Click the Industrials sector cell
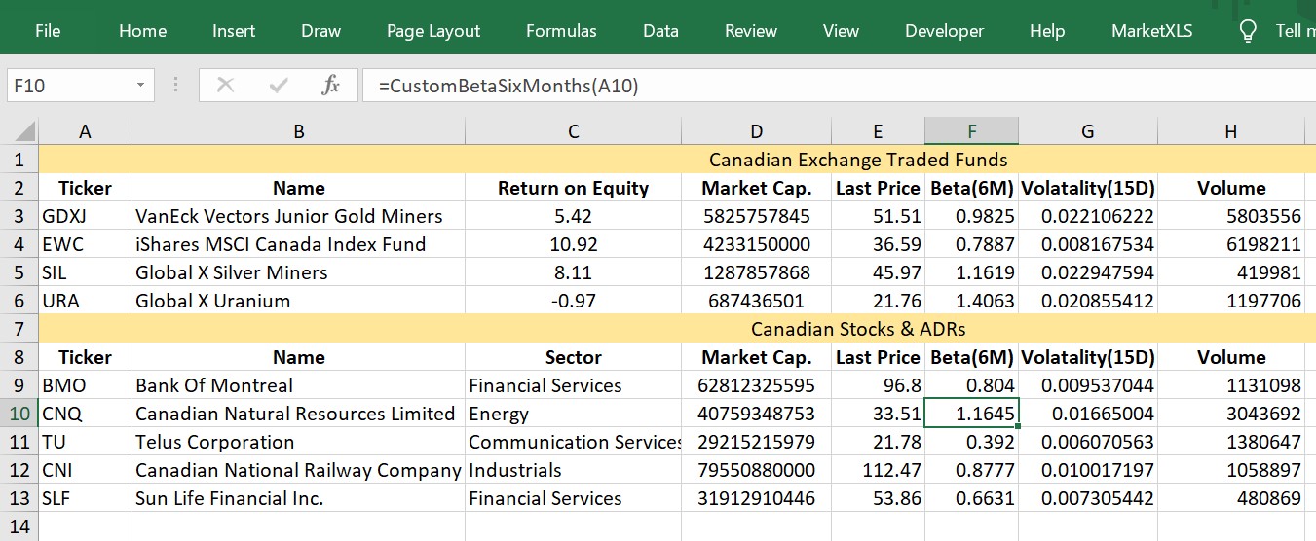Viewport: 1316px width, 541px height. [x=573, y=470]
